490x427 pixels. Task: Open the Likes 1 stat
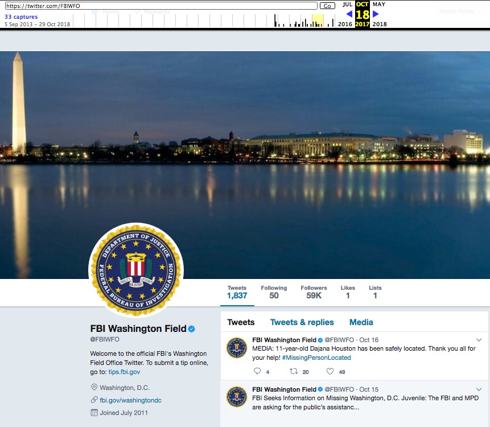[348, 292]
